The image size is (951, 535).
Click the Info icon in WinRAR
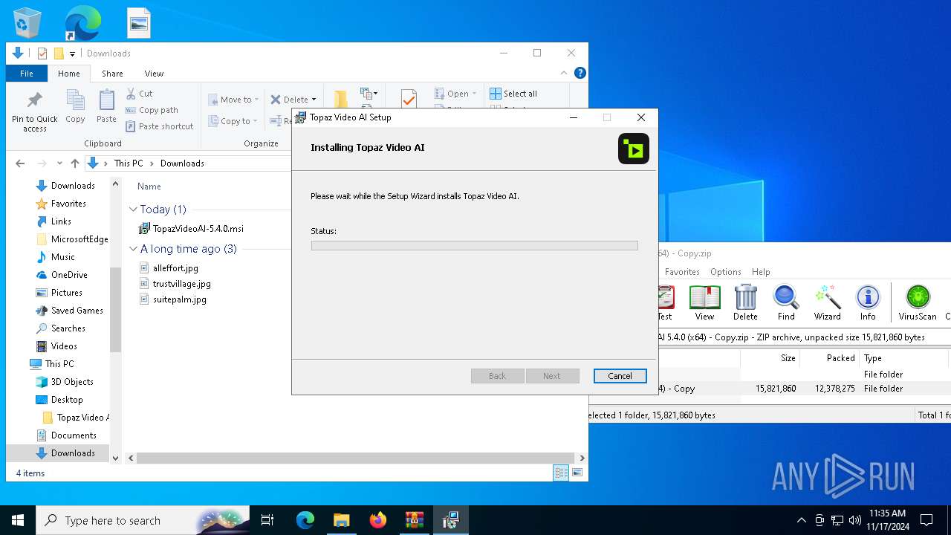click(868, 303)
